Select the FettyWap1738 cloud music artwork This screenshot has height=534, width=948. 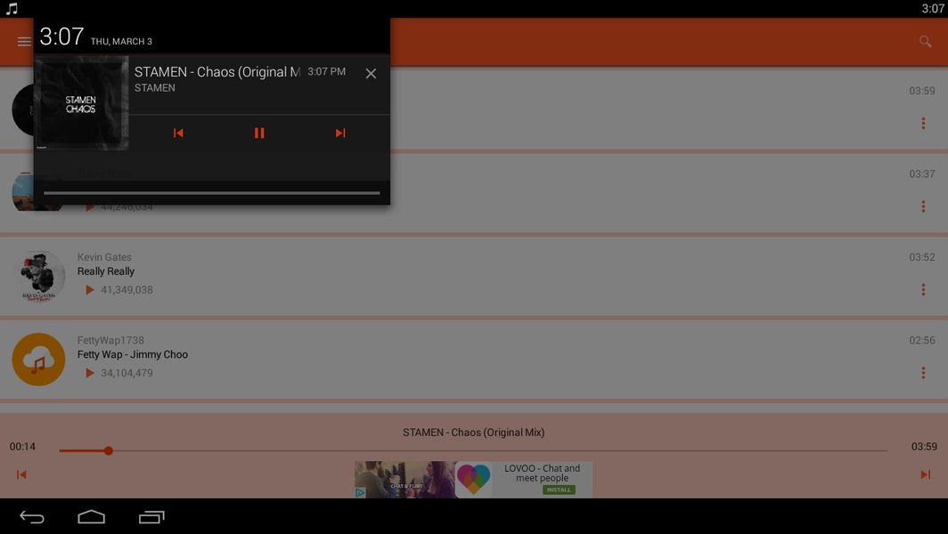click(38, 360)
